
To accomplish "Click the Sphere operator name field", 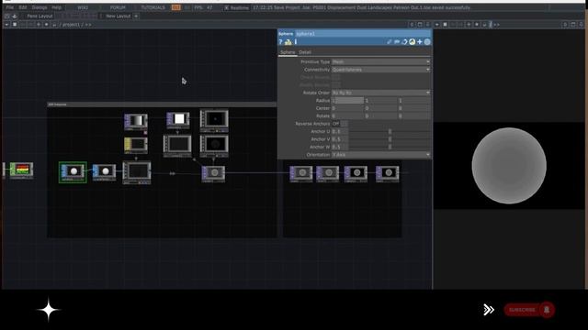I will (363, 34).
